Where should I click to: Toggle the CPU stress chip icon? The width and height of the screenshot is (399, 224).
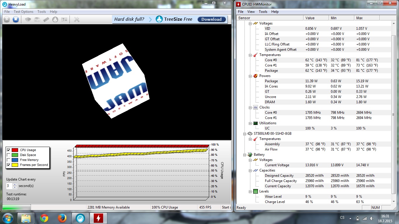pyautogui.click(x=28, y=20)
